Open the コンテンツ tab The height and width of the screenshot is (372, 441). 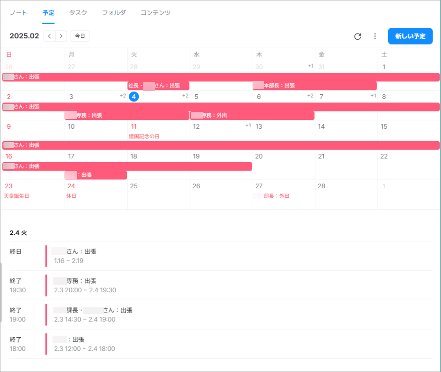(x=155, y=13)
